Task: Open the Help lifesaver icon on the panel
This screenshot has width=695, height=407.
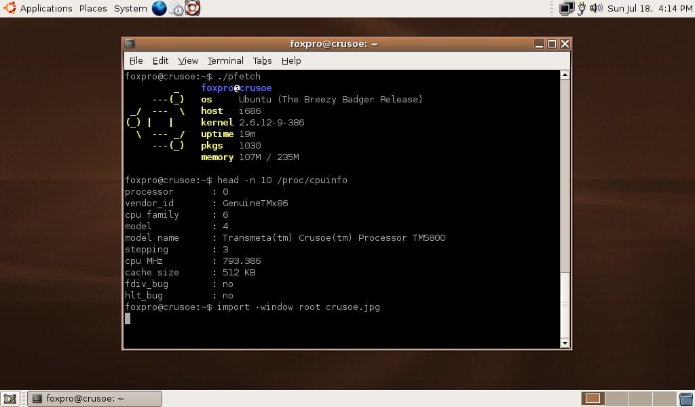Action: coord(191,8)
